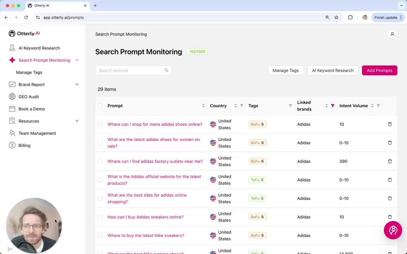The width and height of the screenshot is (407, 254).
Task: Open the Tags column filter icon
Action: pyautogui.click(x=290, y=106)
